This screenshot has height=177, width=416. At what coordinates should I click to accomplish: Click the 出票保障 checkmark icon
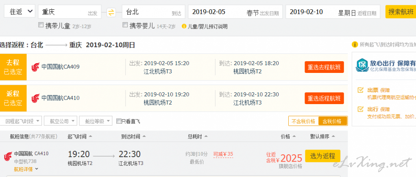[x=360, y=90]
